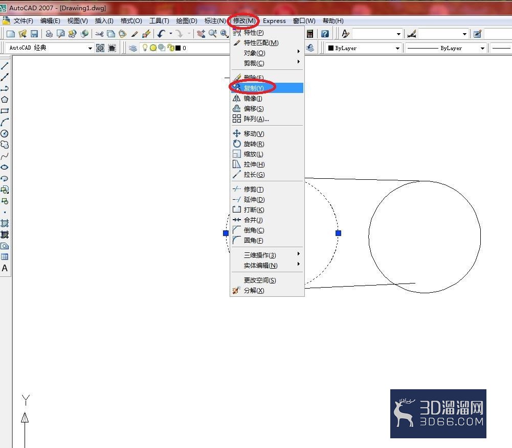Open the AutoCAD 经典 workspace dropdown
The width and height of the screenshot is (512, 448).
[90, 48]
